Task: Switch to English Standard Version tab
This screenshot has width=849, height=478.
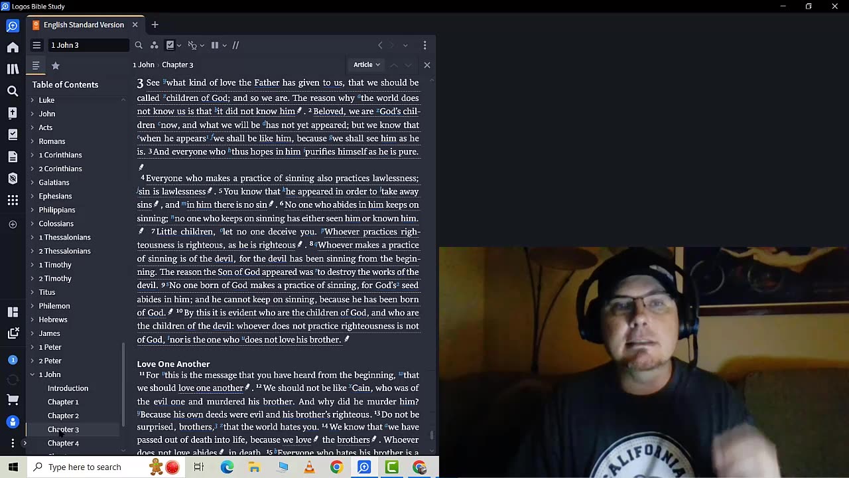Action: 84,25
